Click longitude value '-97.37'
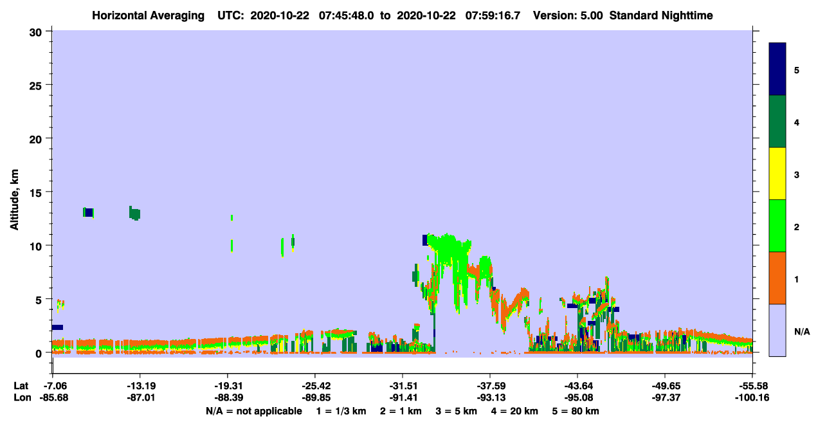The image size is (836, 429). (x=664, y=397)
